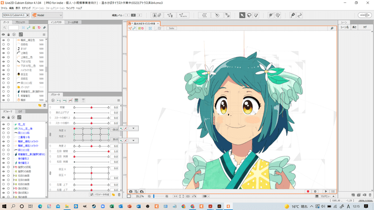Open the Windows Start menu
The height and width of the screenshot is (210, 374).
click(x=4, y=206)
